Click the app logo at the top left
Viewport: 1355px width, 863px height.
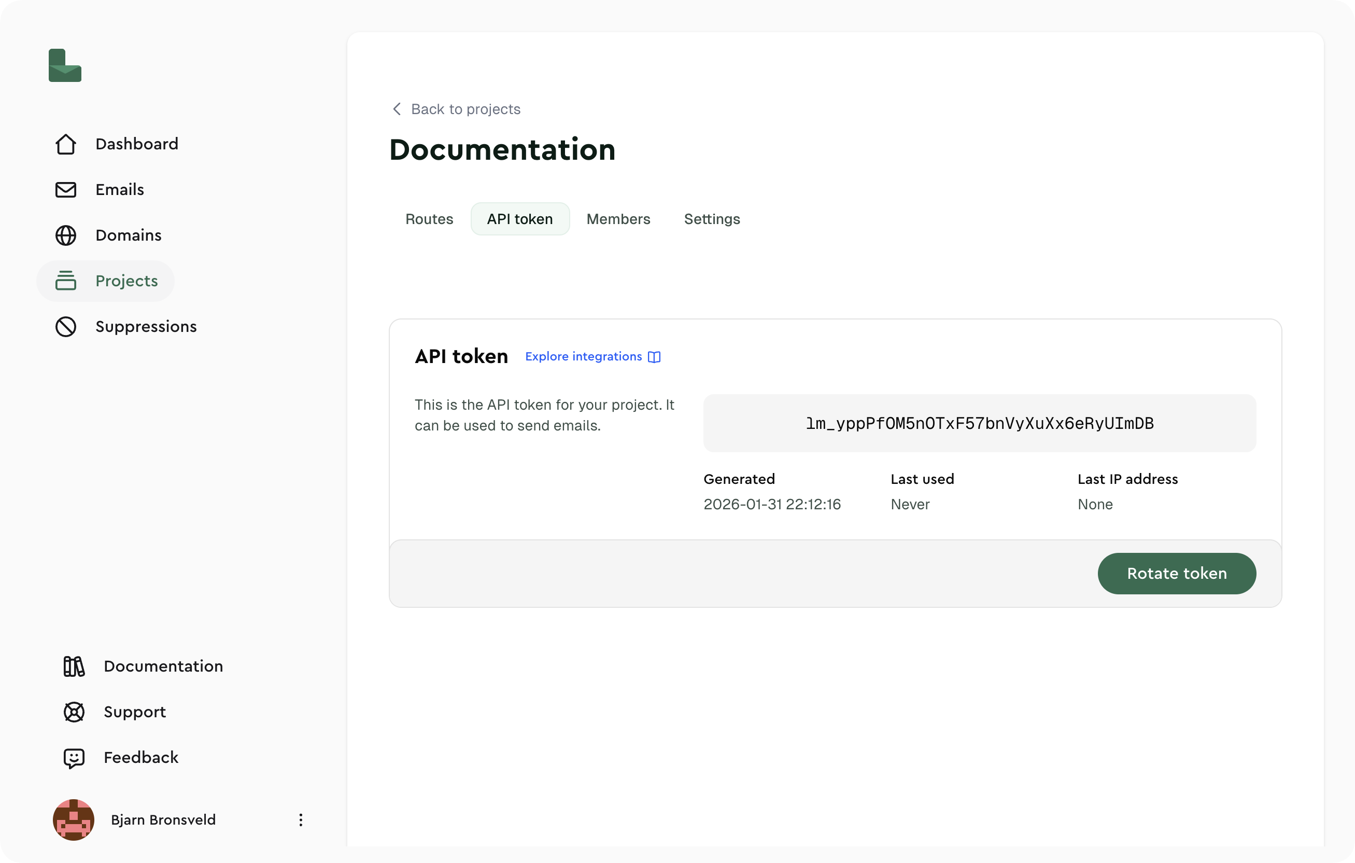pyautogui.click(x=64, y=66)
